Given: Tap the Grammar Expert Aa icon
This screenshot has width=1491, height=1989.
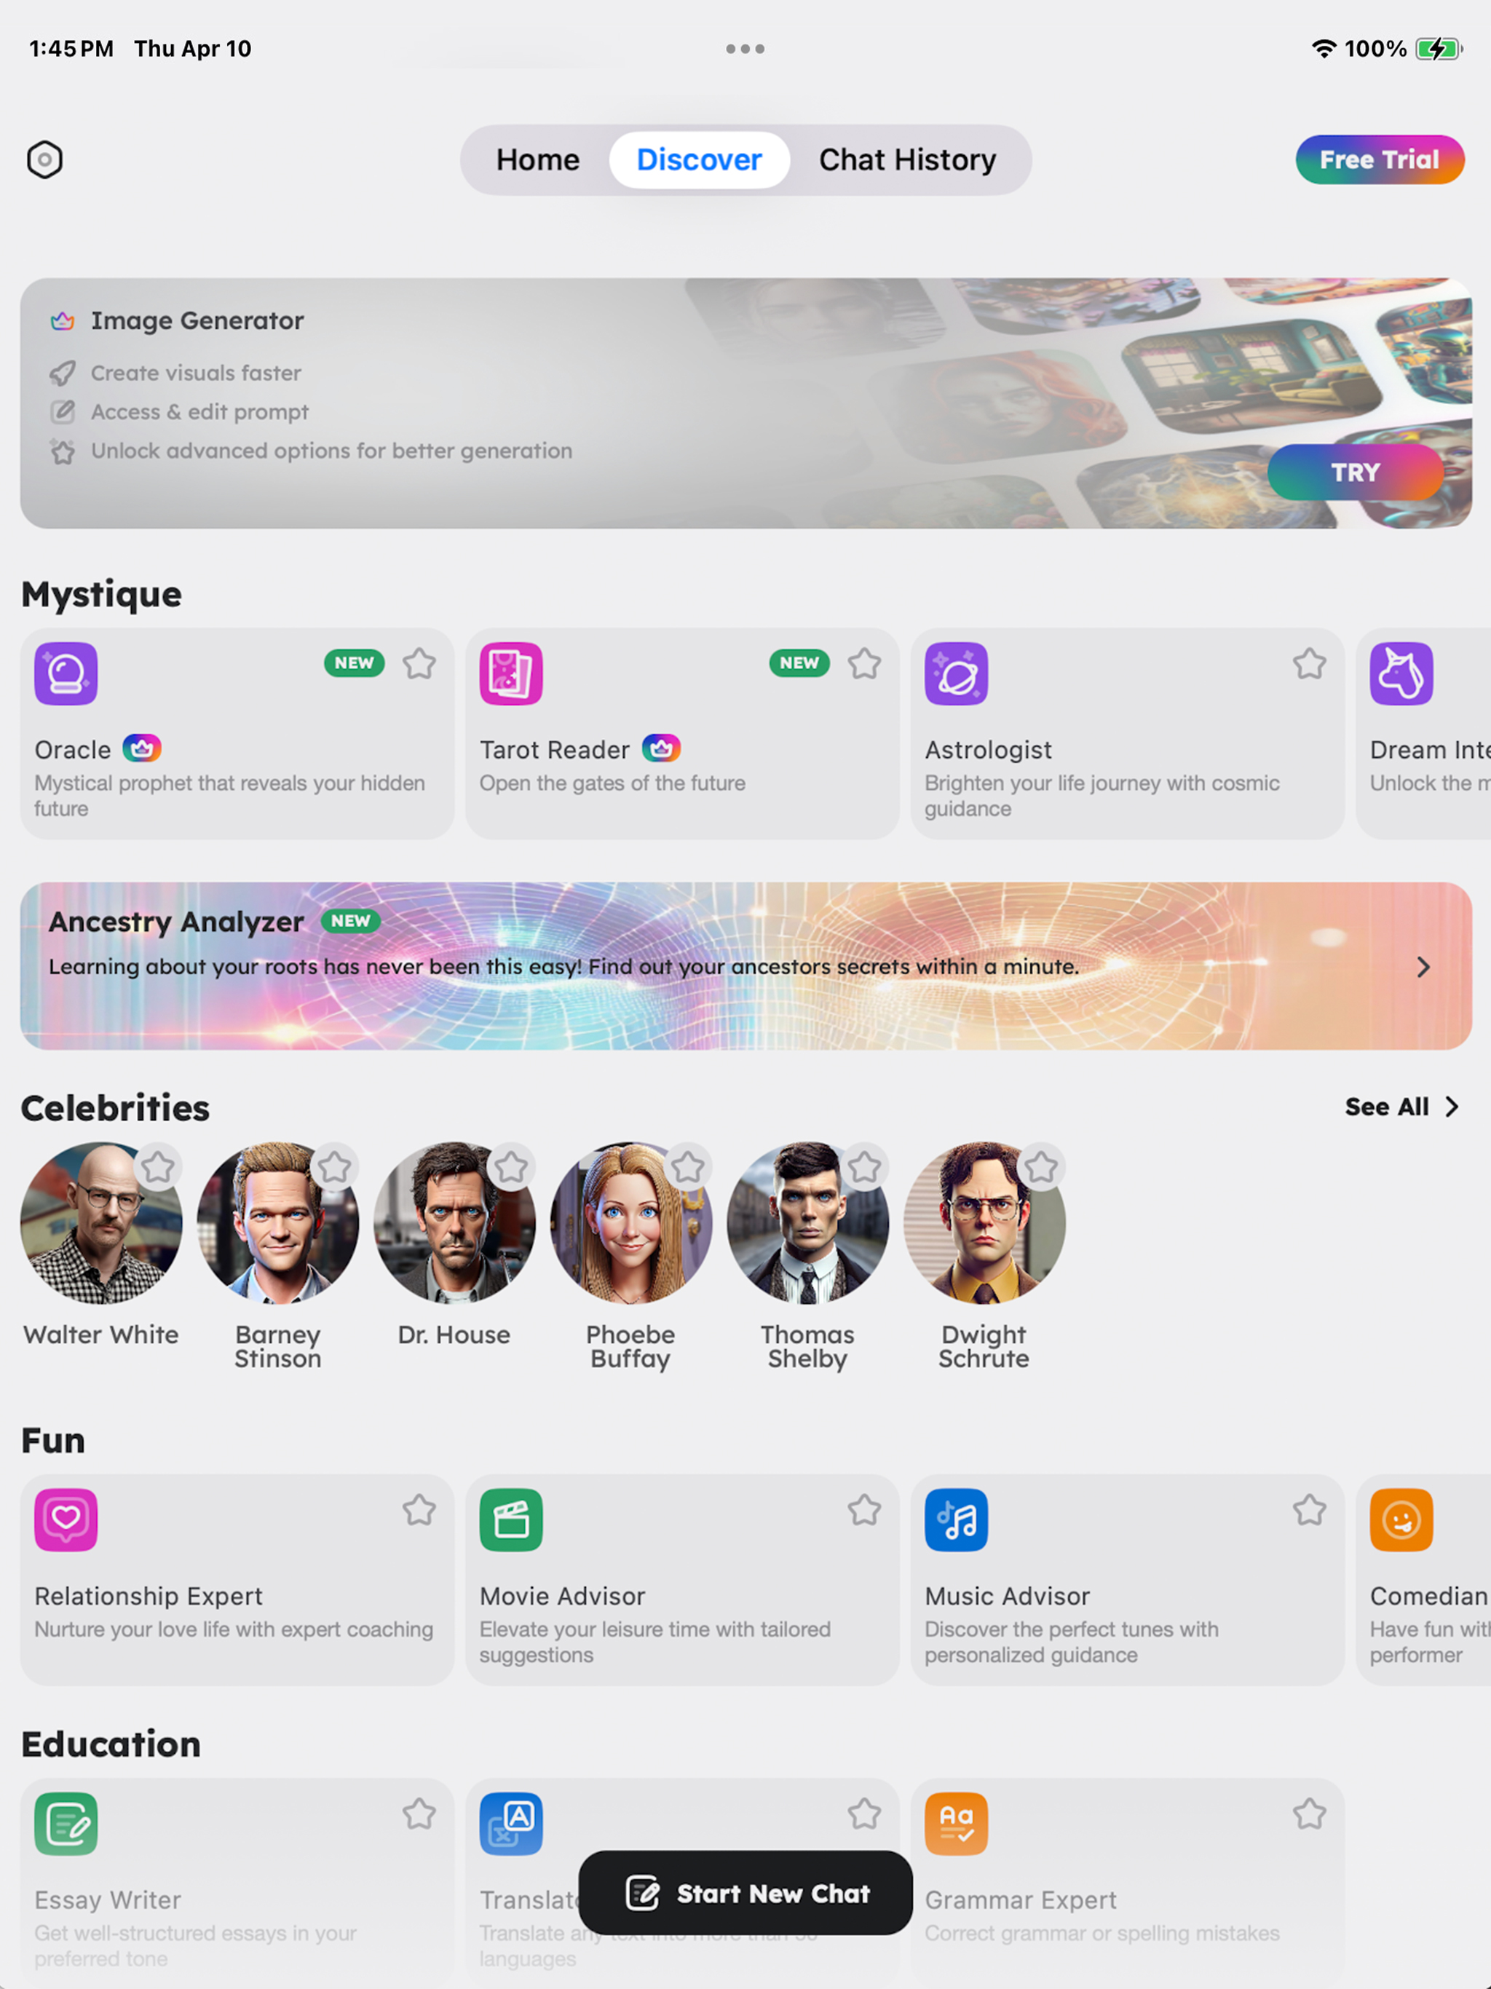Looking at the screenshot, I should 956,1824.
